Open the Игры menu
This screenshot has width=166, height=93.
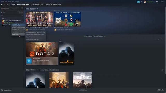[13, 2]
